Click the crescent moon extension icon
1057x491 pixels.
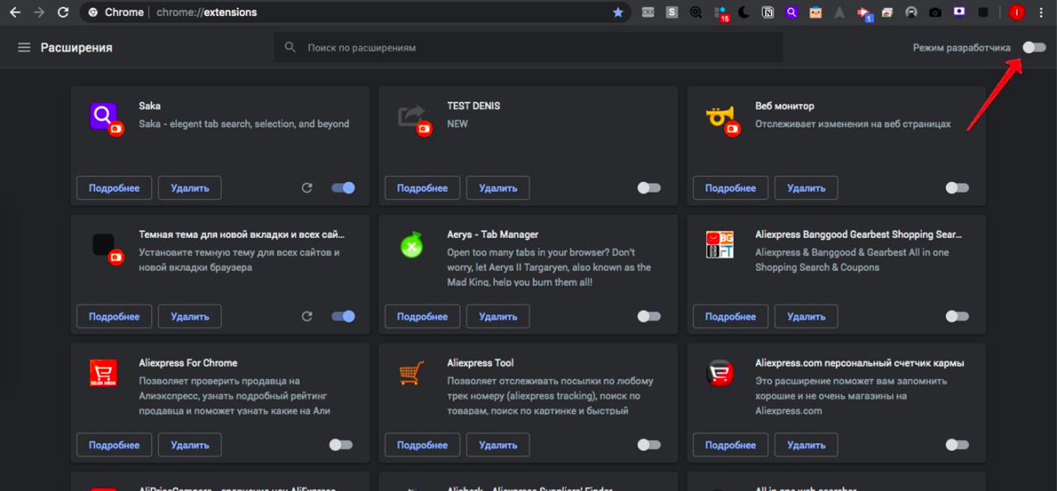(x=744, y=12)
